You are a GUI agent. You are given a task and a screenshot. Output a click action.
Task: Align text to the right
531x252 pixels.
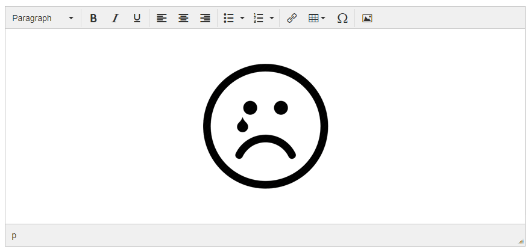point(205,18)
